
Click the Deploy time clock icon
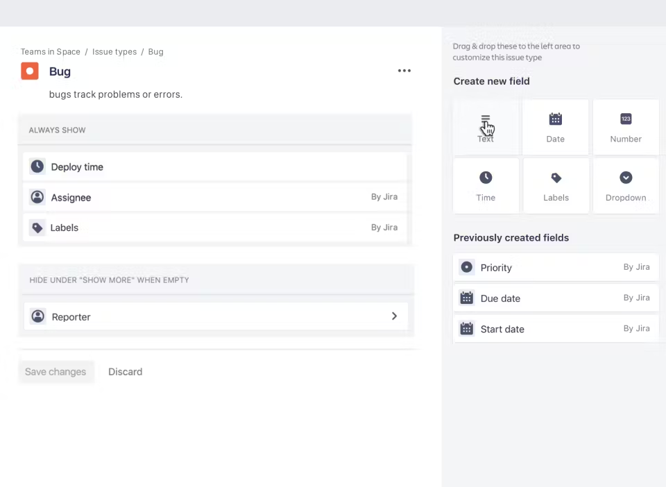tap(37, 166)
